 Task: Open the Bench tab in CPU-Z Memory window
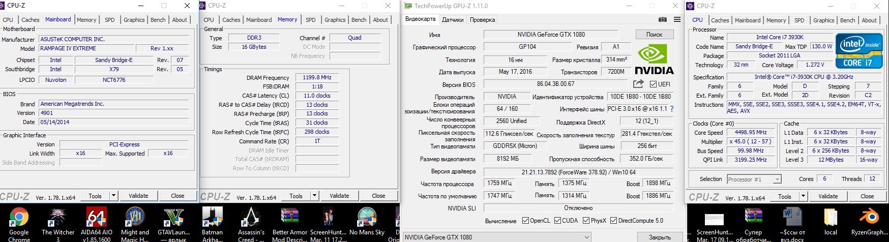coord(359,20)
